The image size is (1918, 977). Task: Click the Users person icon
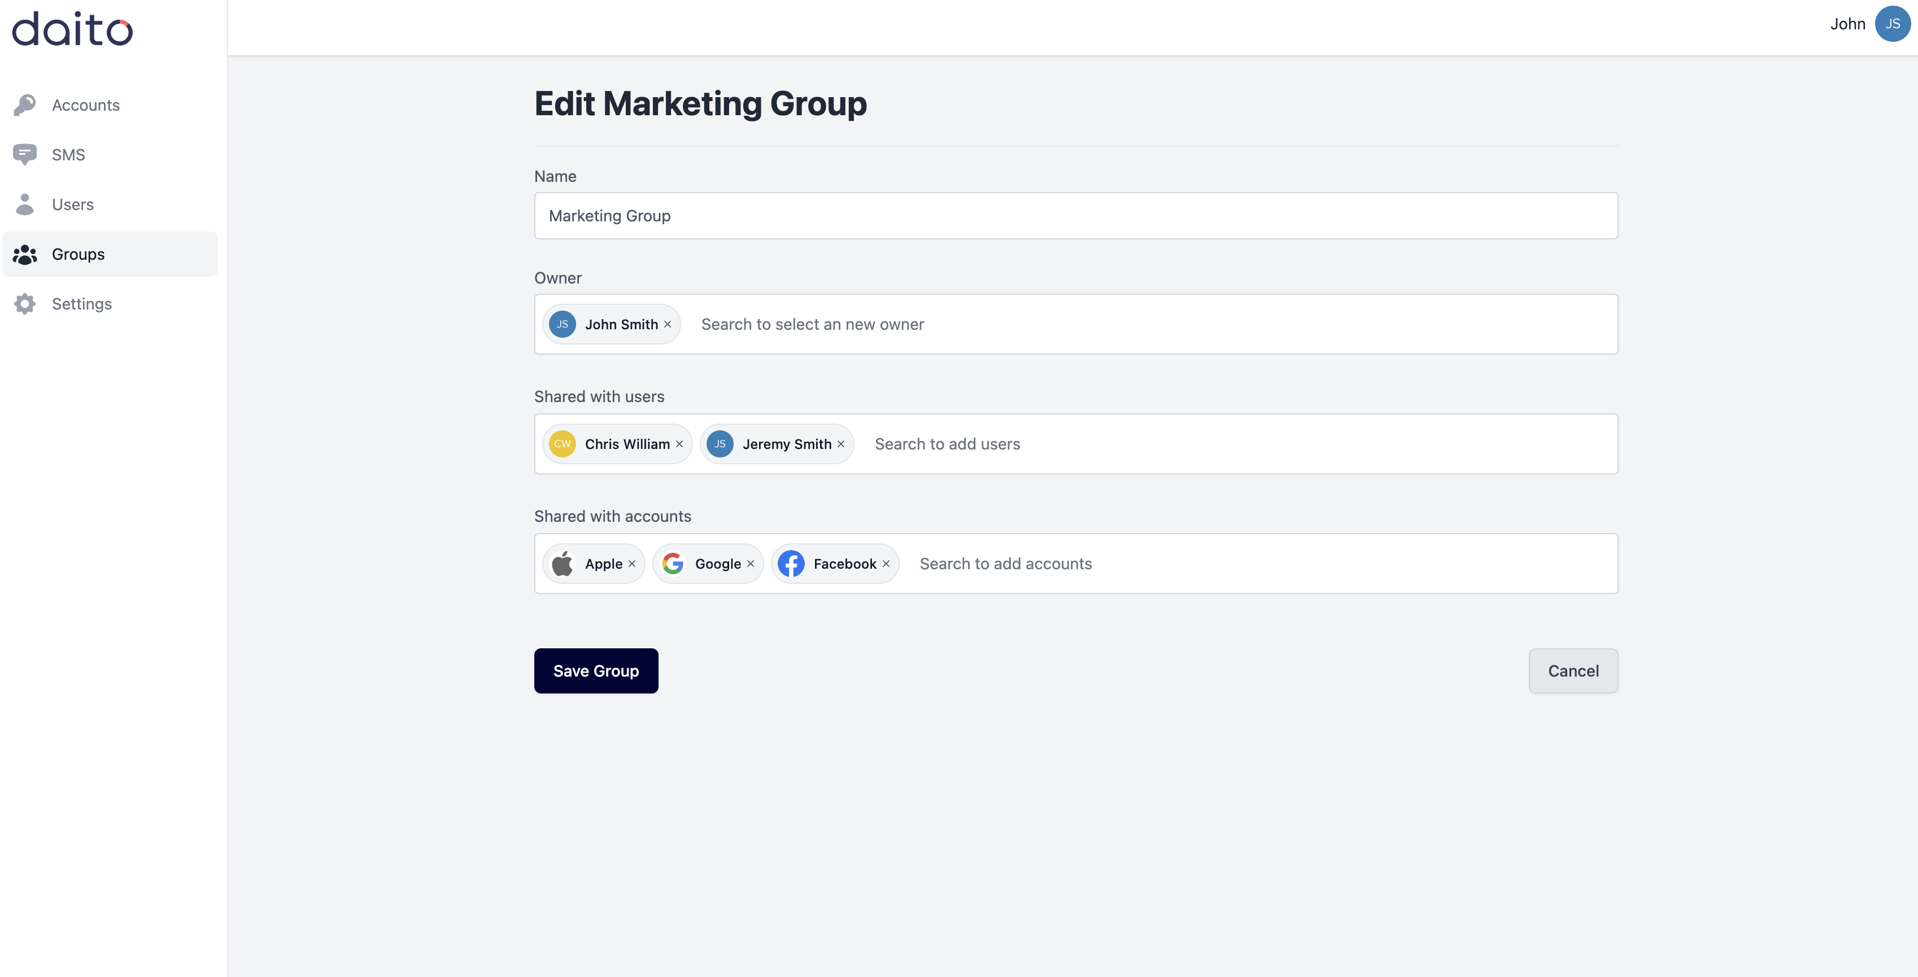(x=25, y=204)
